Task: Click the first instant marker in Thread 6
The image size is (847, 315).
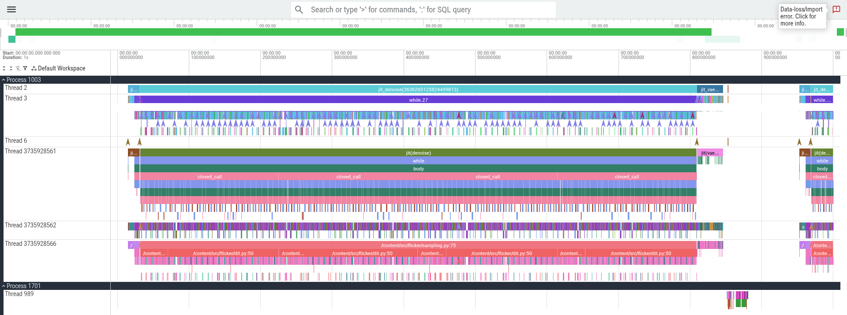Action: tap(128, 142)
